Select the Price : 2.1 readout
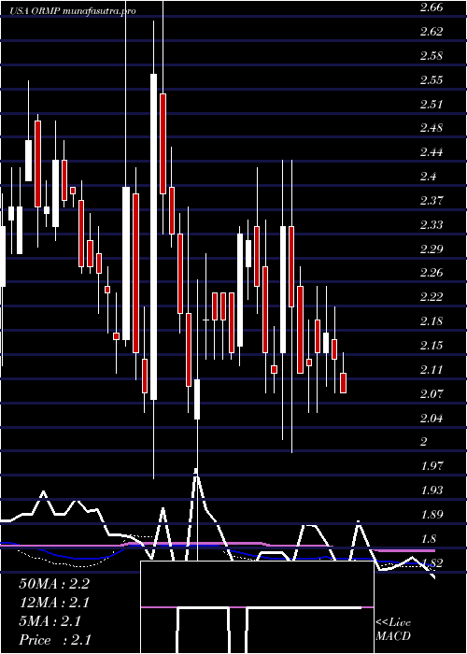The width and height of the screenshot is (467, 654). pyautogui.click(x=55, y=640)
